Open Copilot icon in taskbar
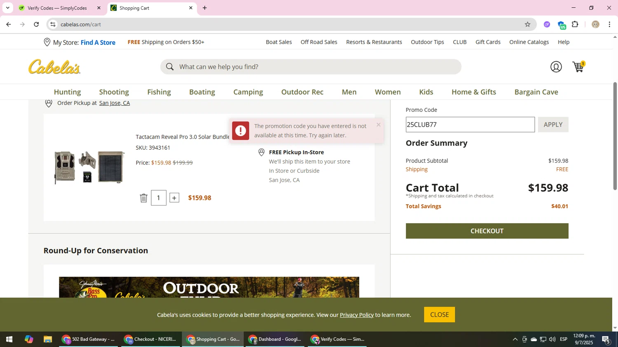 click(x=28, y=339)
